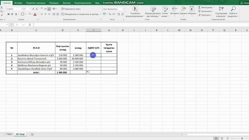Click Заполнить fill button

pyautogui.click(x=205, y=11)
